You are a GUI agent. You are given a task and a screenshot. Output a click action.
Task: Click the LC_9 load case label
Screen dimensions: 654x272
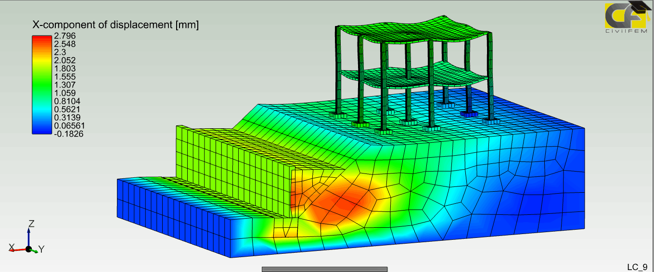pyautogui.click(x=637, y=267)
